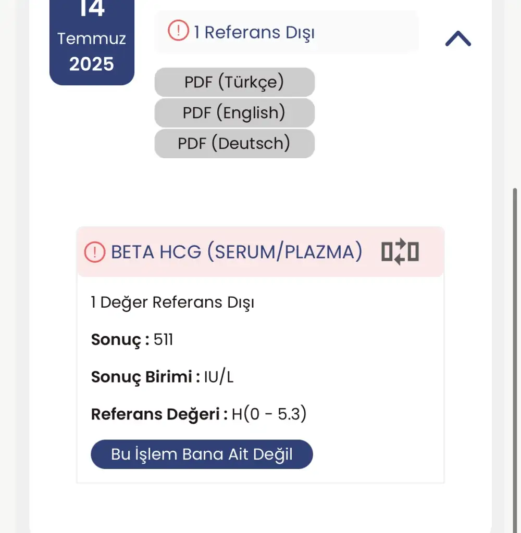This screenshot has height=533, width=521.
Task: Select the 14 Temmuz 2025 date badge
Action: click(x=92, y=42)
